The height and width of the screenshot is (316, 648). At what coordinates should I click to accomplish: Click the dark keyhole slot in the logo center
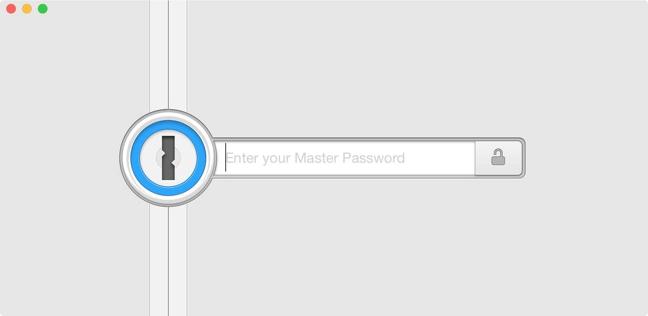point(168,158)
